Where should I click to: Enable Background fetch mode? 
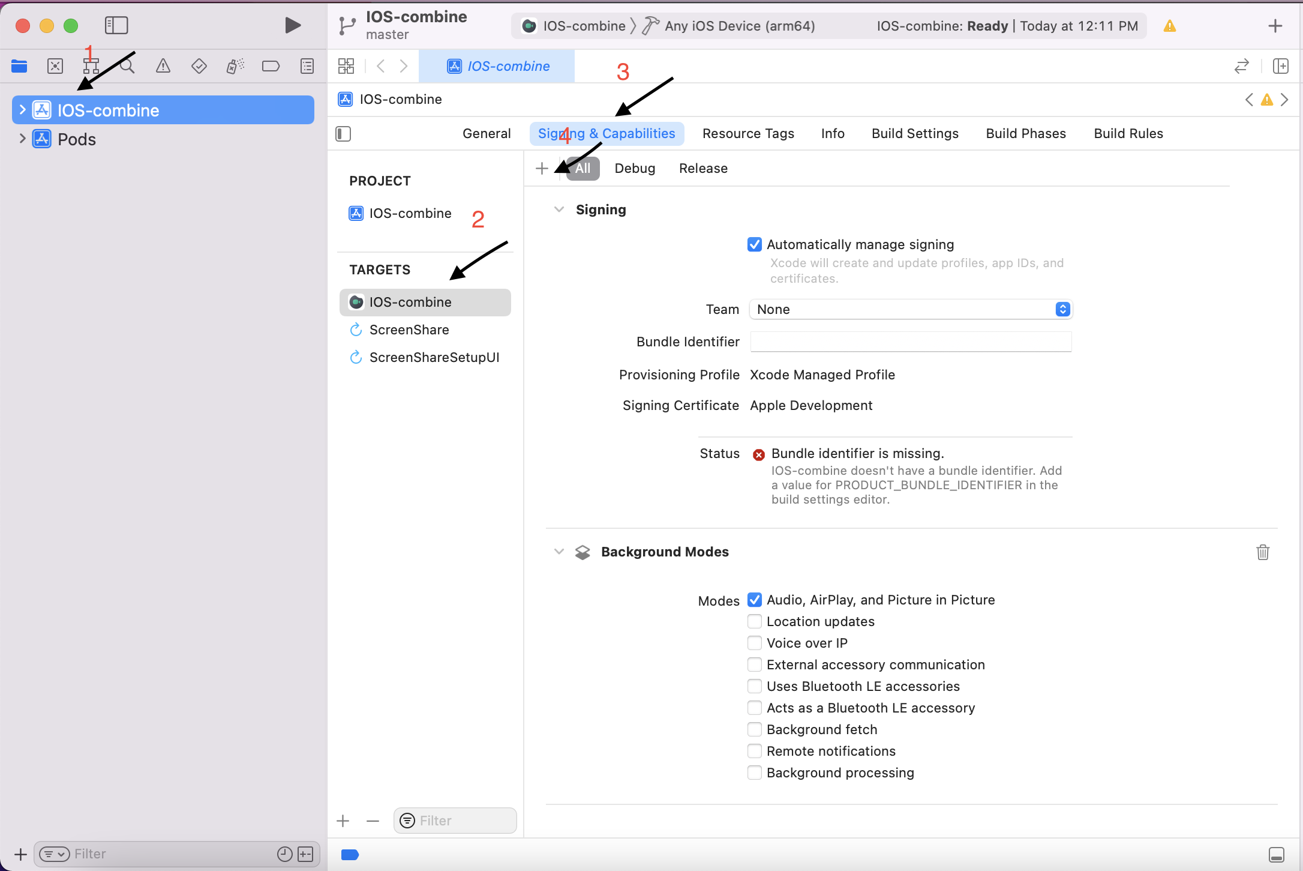tap(755, 729)
